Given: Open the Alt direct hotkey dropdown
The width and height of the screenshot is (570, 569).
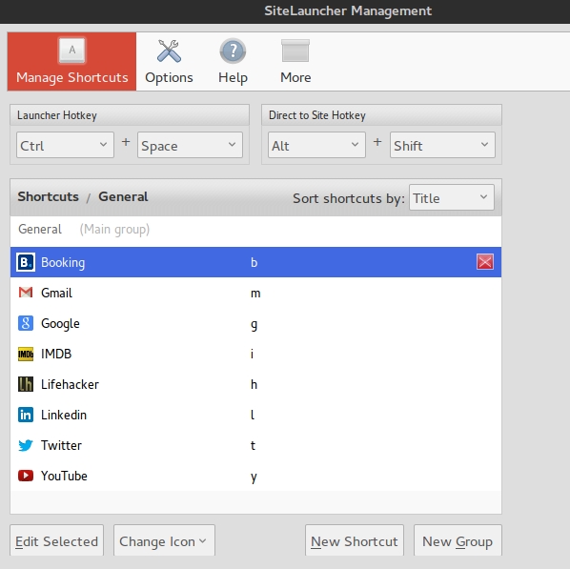Looking at the screenshot, I should point(316,145).
